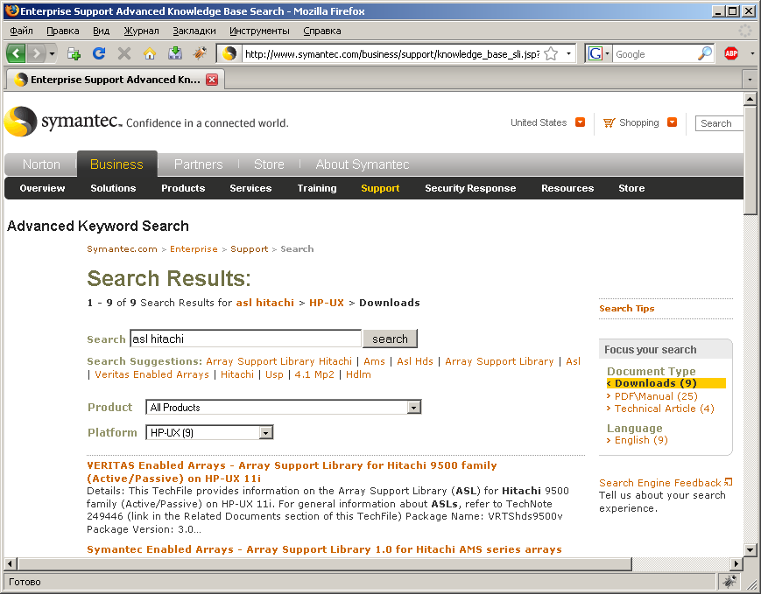Click the Forward navigation arrow
This screenshot has width=761, height=594.
(x=37, y=53)
